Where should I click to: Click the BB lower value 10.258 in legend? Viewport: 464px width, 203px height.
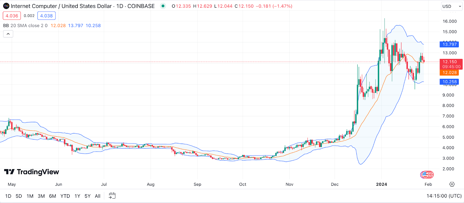pos(93,25)
